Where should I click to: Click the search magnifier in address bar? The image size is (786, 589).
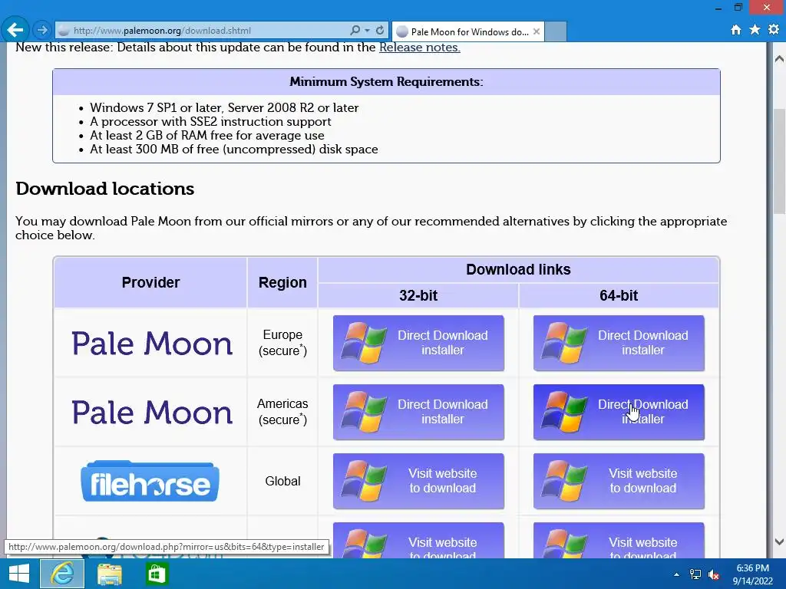click(x=355, y=31)
